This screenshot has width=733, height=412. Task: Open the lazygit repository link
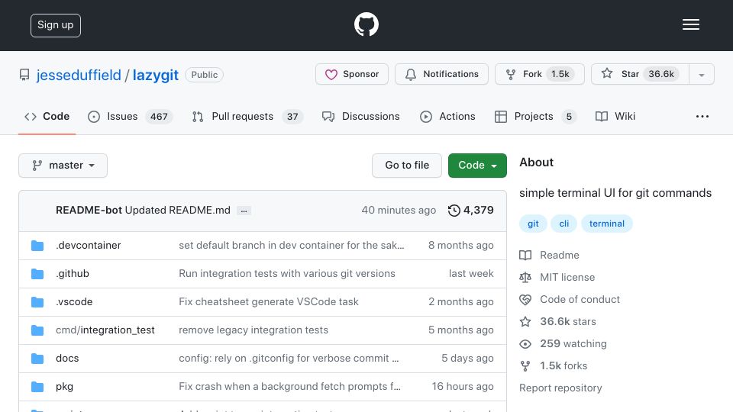click(156, 75)
